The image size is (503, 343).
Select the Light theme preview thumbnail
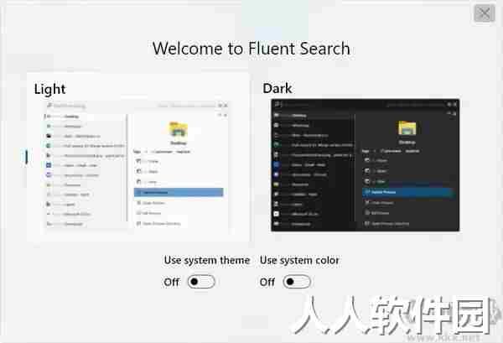click(x=136, y=165)
